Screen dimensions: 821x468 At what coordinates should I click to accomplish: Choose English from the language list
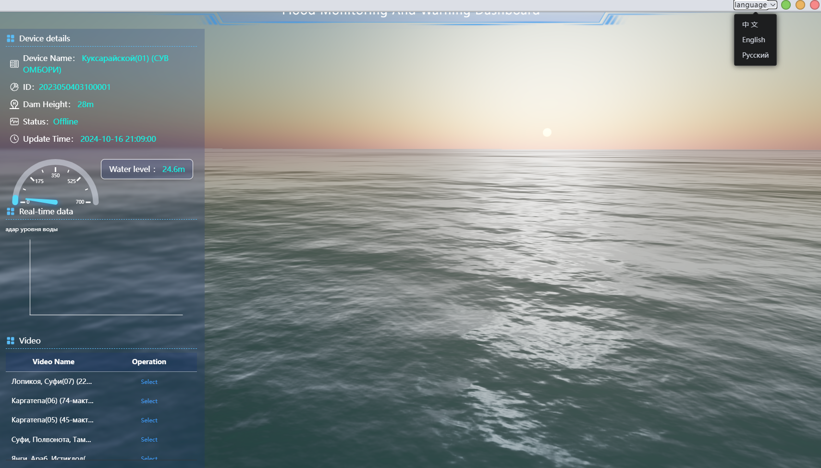pos(753,40)
